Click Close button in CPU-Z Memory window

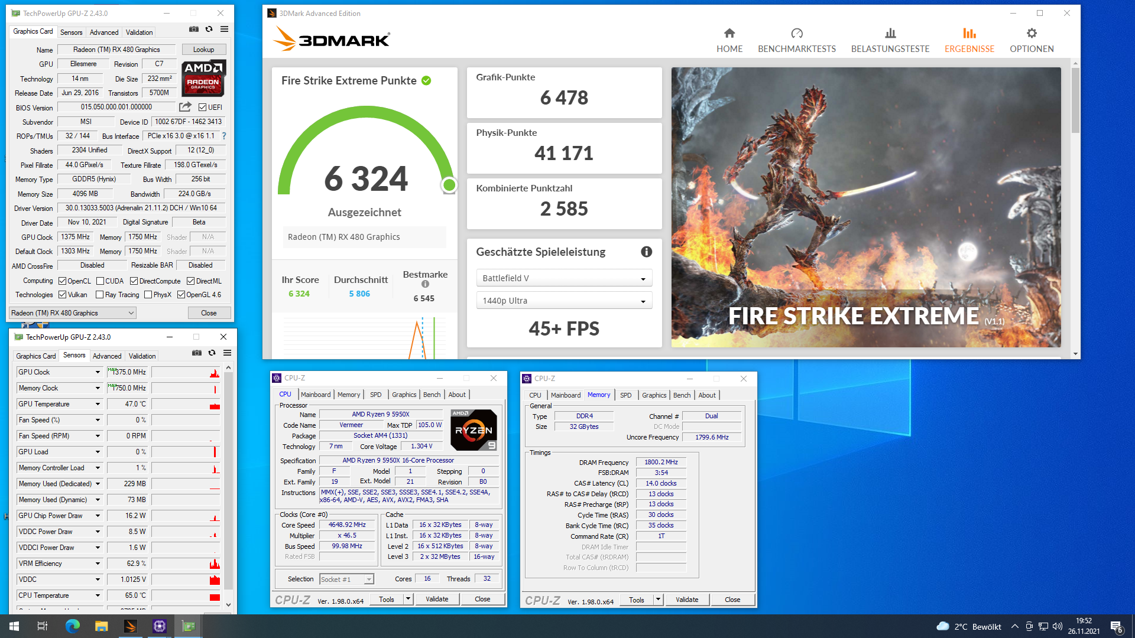(x=732, y=600)
